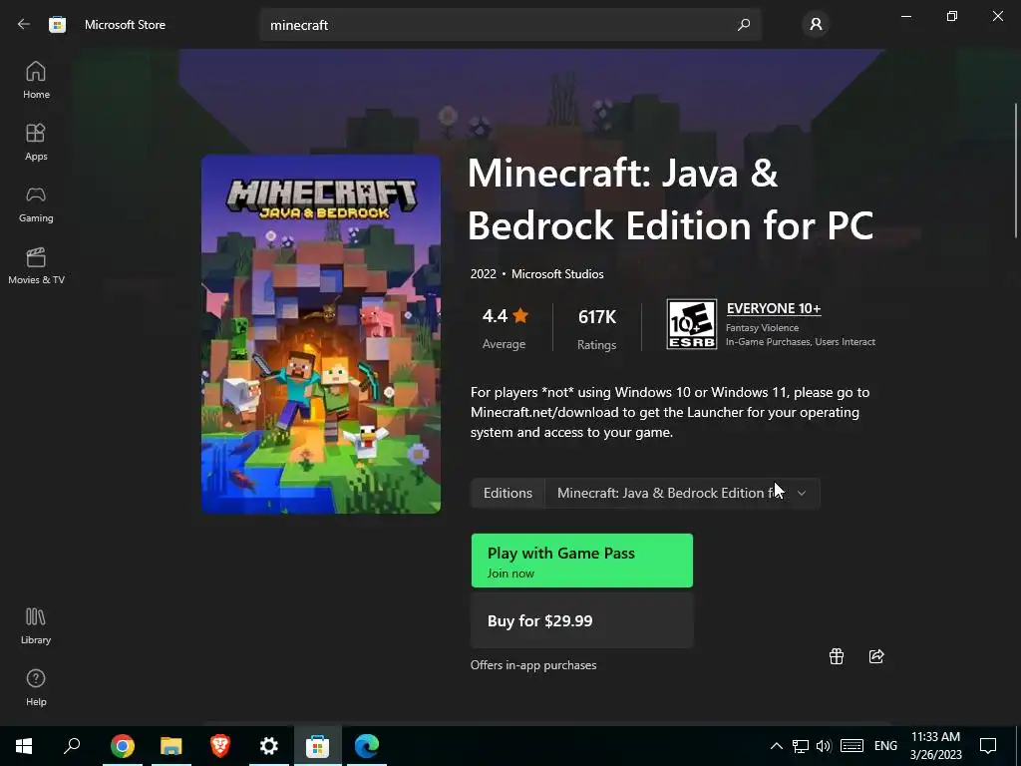Click the search magnifier icon
Screen dimensions: 1021x766
point(744,25)
